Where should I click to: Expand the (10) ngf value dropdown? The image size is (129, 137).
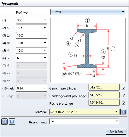pos(45,88)
